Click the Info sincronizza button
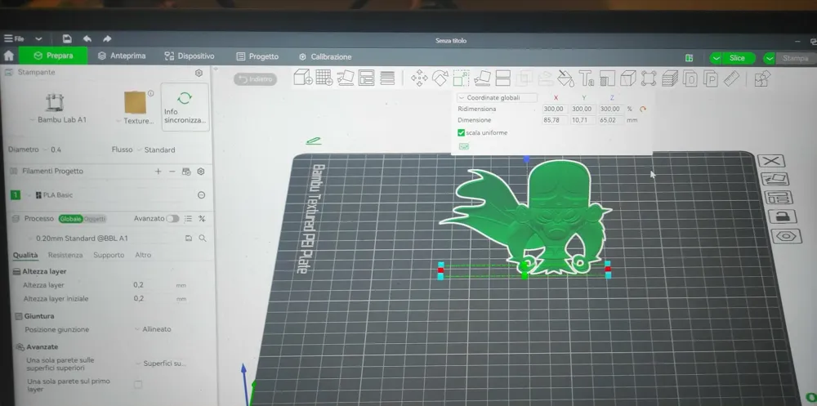Viewport: 817px width, 406px height. pos(185,109)
